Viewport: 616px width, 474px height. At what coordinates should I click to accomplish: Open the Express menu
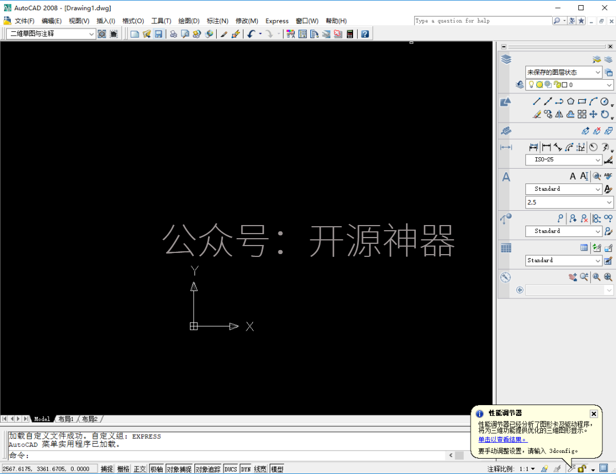click(277, 21)
